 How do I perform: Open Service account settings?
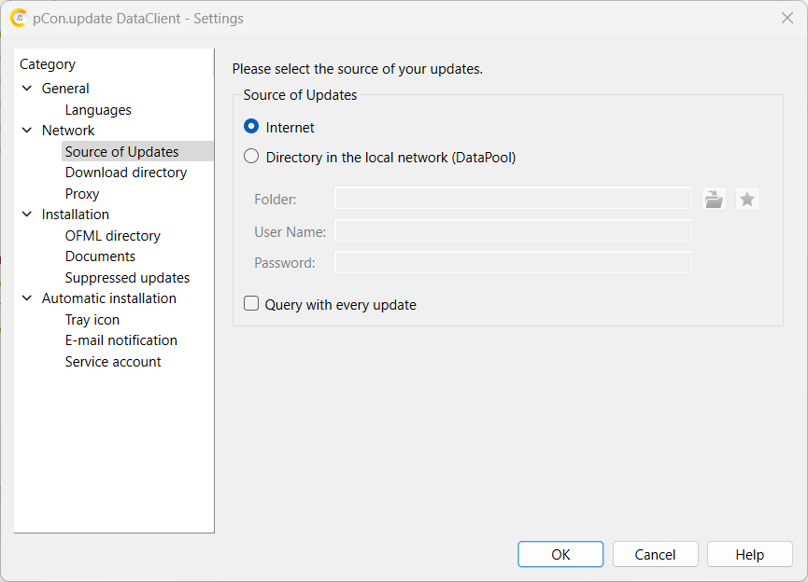click(x=113, y=362)
